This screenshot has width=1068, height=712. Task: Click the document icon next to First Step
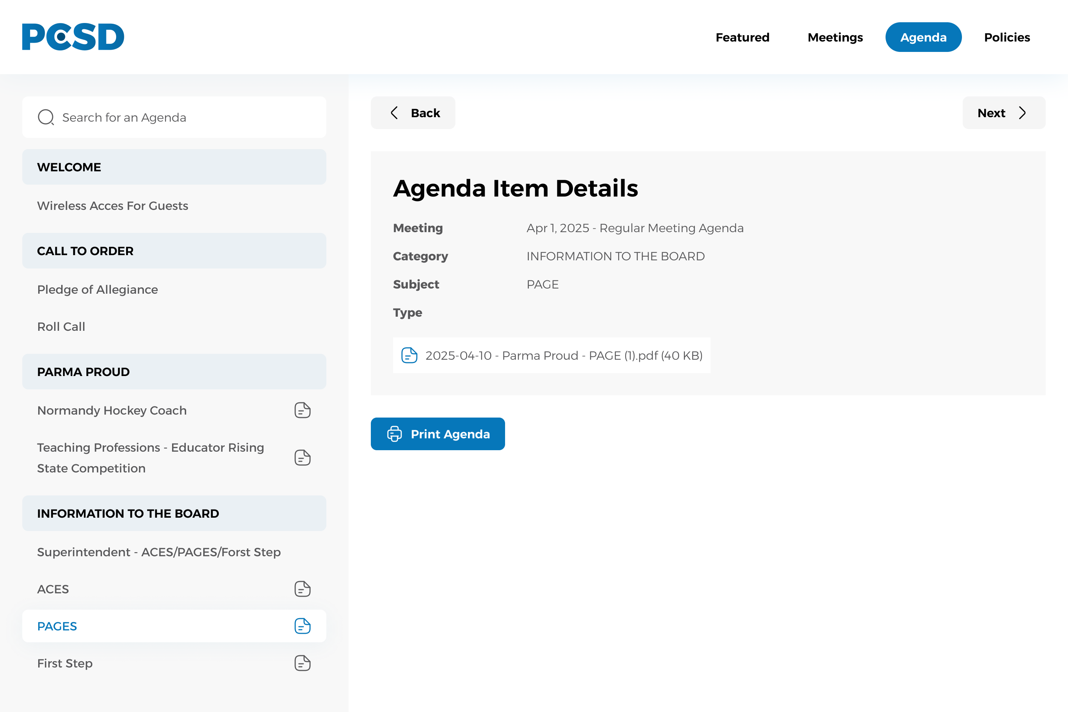point(303,663)
